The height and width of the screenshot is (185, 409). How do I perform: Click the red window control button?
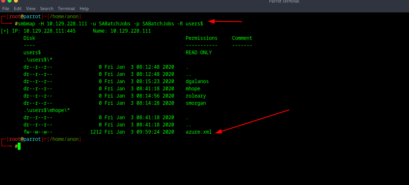pos(3,1)
